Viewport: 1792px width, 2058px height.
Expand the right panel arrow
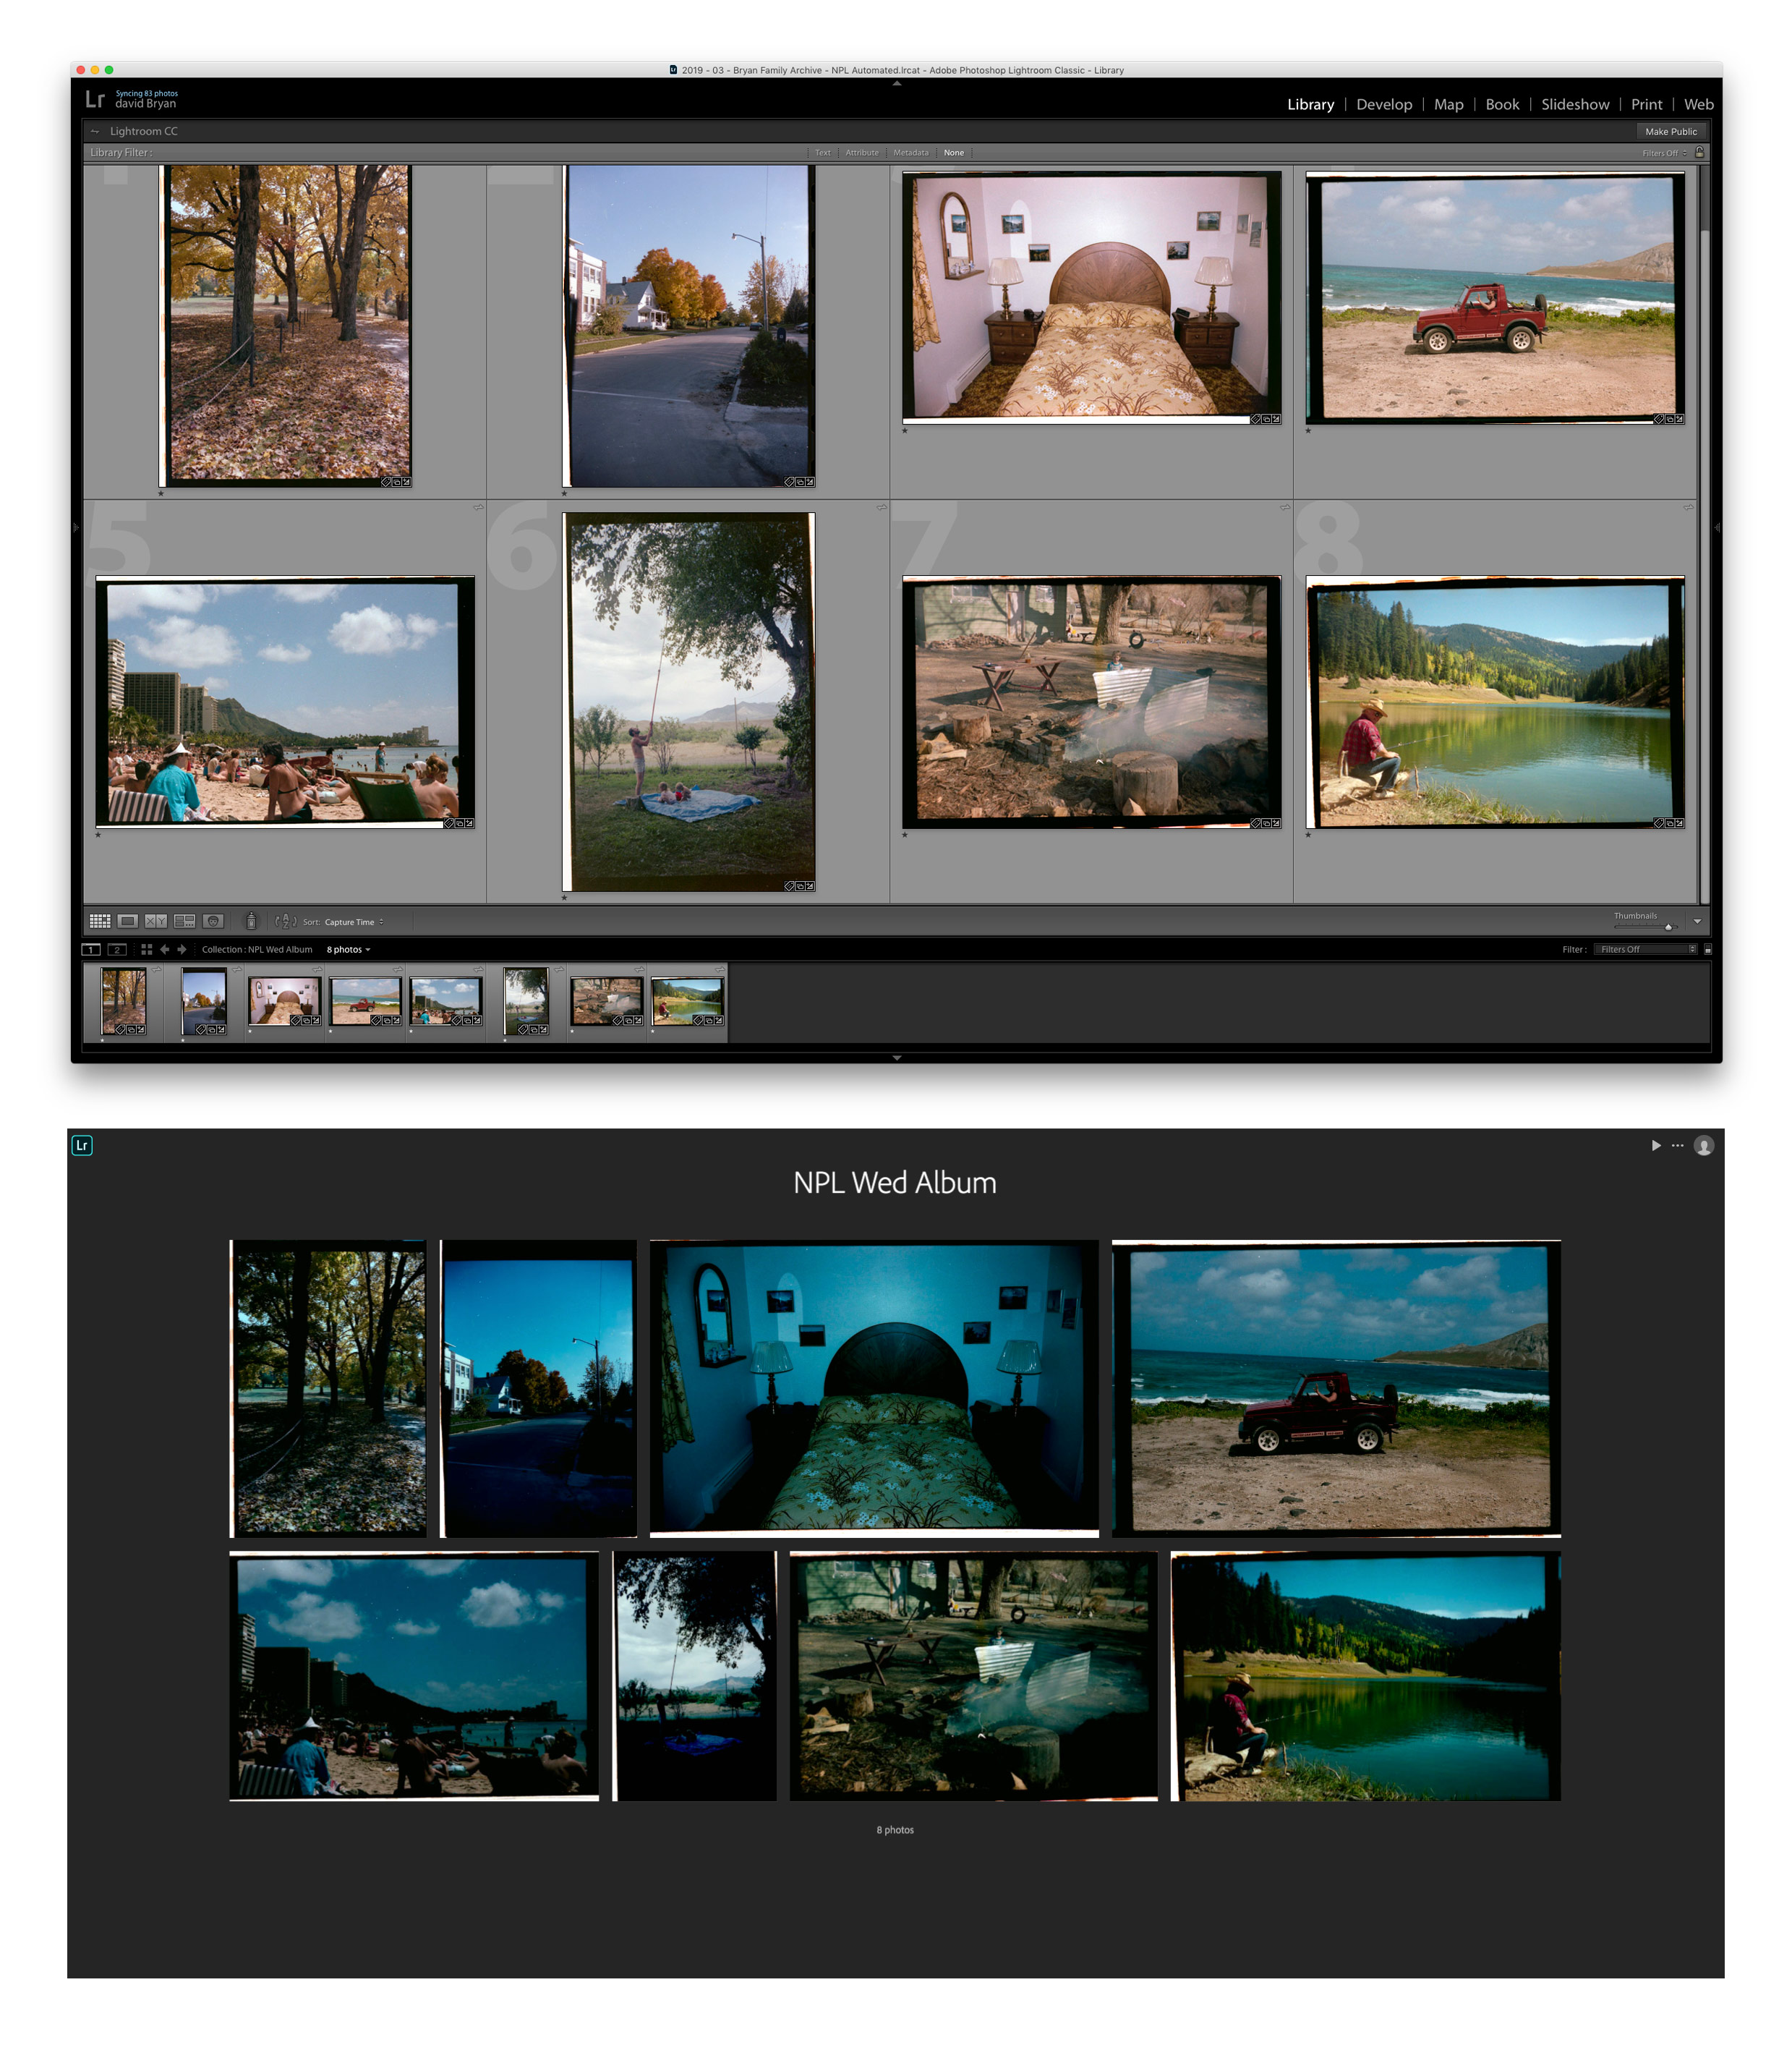pos(1717,527)
